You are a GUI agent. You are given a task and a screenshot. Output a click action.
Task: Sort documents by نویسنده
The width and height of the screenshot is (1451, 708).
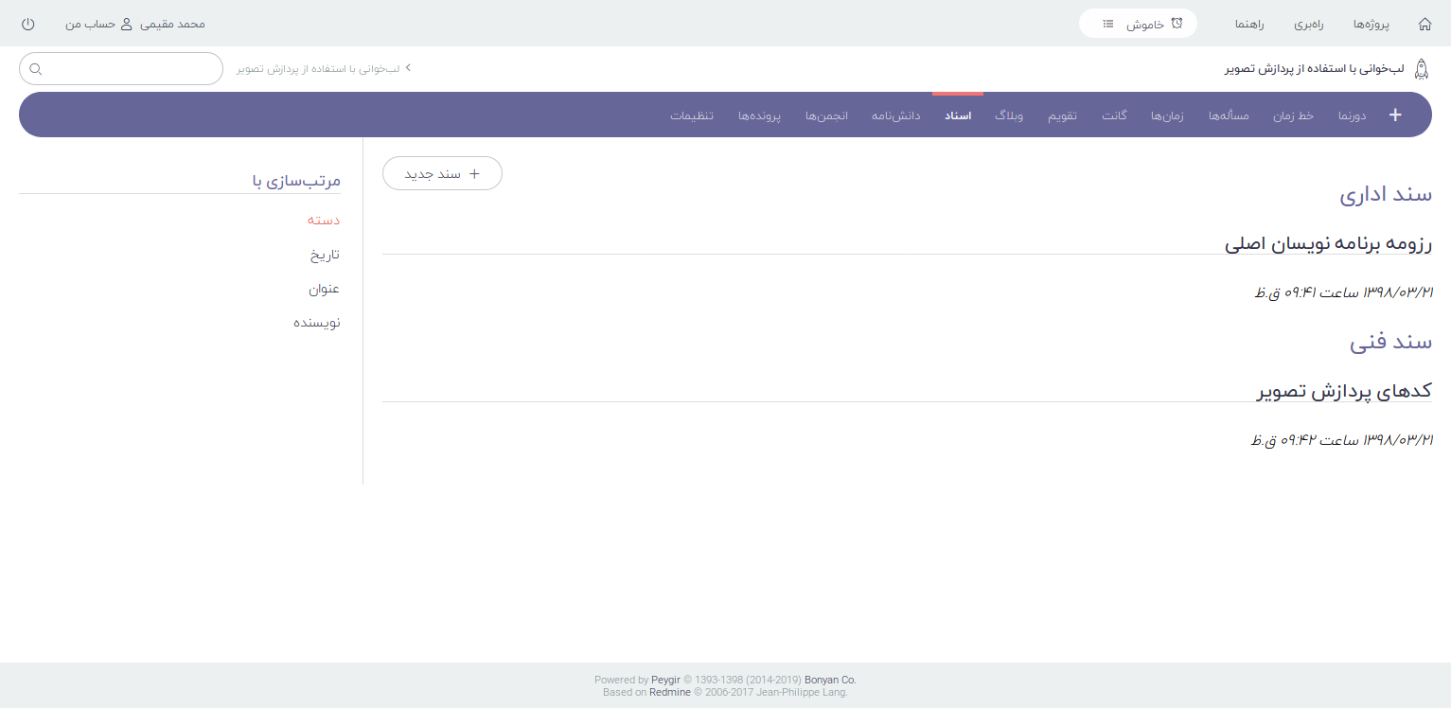tap(317, 323)
